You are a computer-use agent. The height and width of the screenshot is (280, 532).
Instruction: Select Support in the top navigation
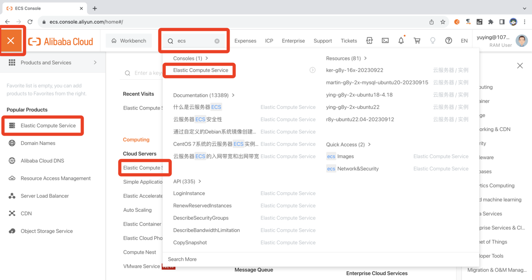(323, 41)
